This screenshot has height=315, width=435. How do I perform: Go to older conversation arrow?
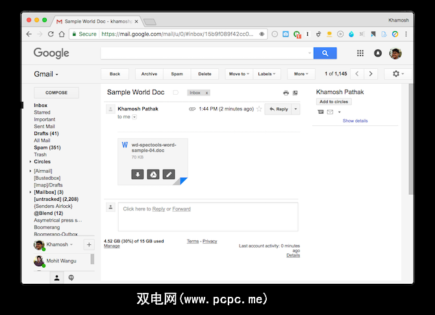(371, 74)
